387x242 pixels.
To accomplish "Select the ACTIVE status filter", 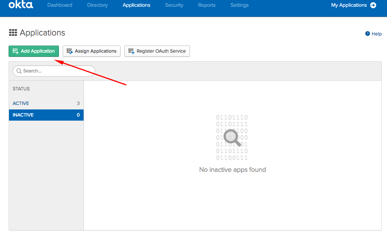I will (21, 103).
